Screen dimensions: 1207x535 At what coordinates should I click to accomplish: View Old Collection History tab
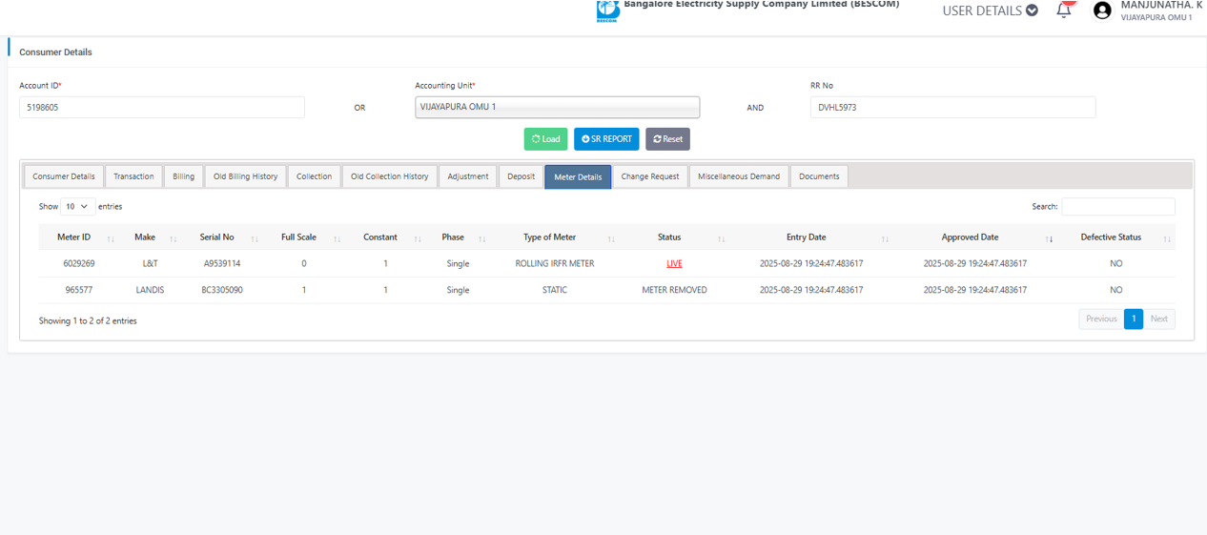click(390, 176)
